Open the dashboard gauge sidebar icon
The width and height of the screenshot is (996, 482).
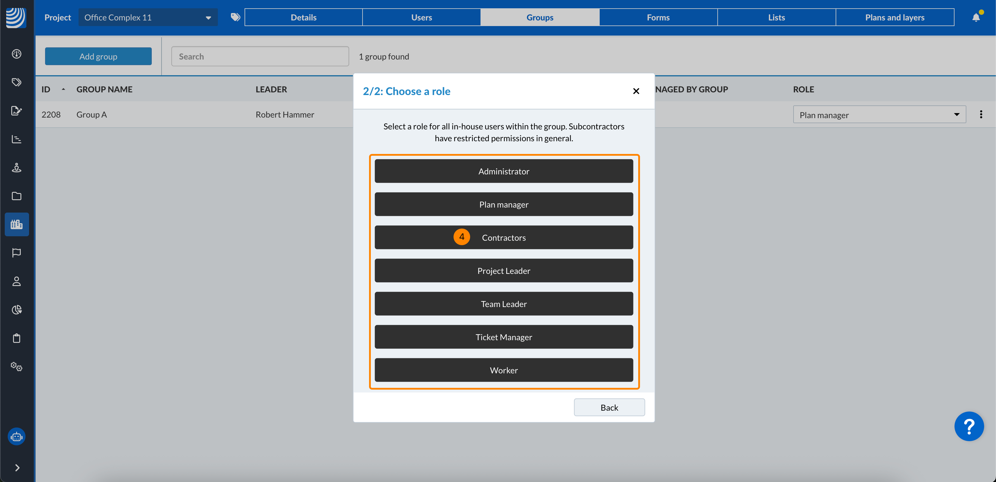pos(17,54)
